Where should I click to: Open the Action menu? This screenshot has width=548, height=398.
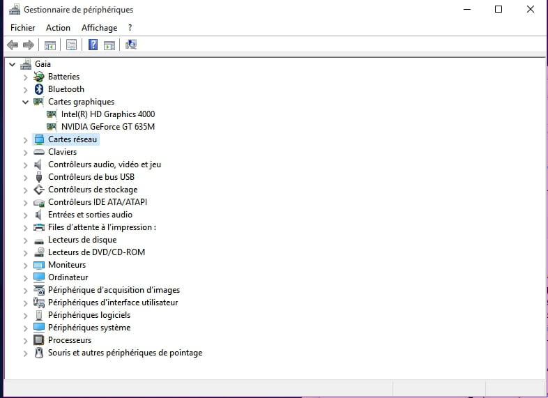coord(58,28)
